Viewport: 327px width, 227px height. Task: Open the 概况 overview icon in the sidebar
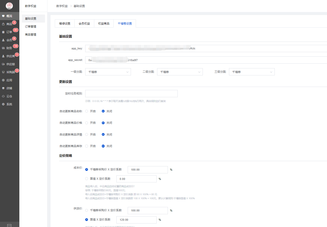tap(3, 16)
